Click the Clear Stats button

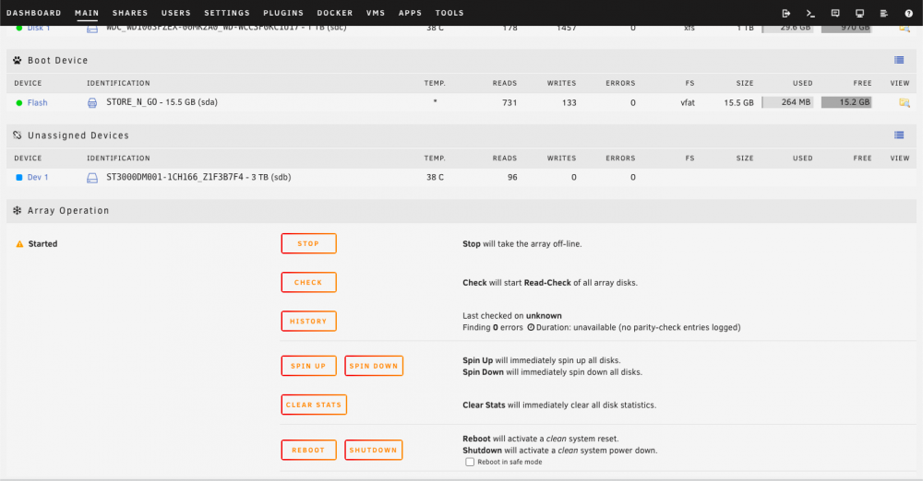click(x=314, y=405)
